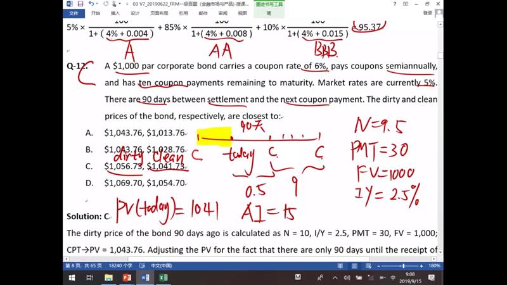Click the volume speaker icon

click(347, 277)
